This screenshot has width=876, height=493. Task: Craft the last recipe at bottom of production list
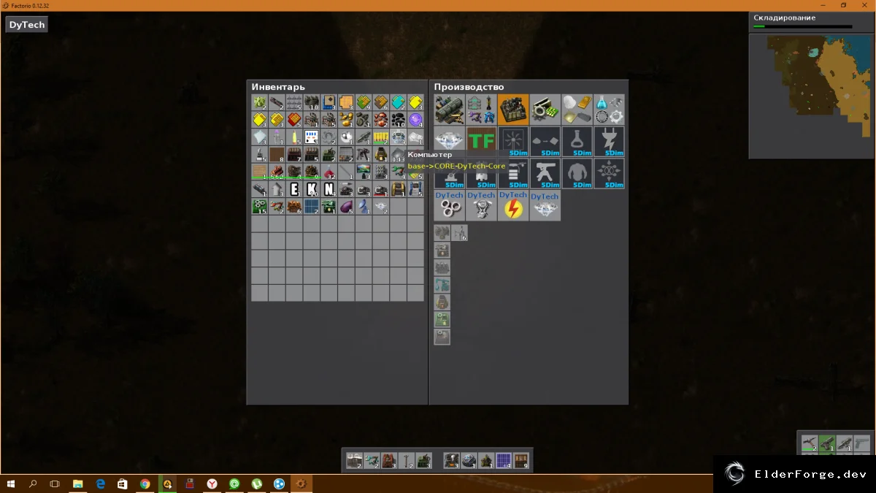(442, 337)
